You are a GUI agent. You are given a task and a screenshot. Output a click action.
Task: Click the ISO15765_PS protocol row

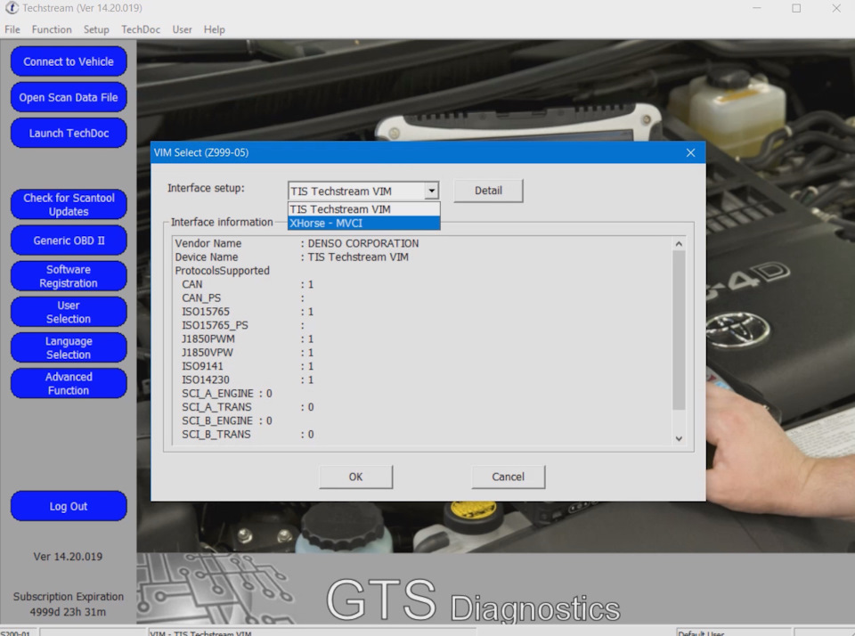243,325
